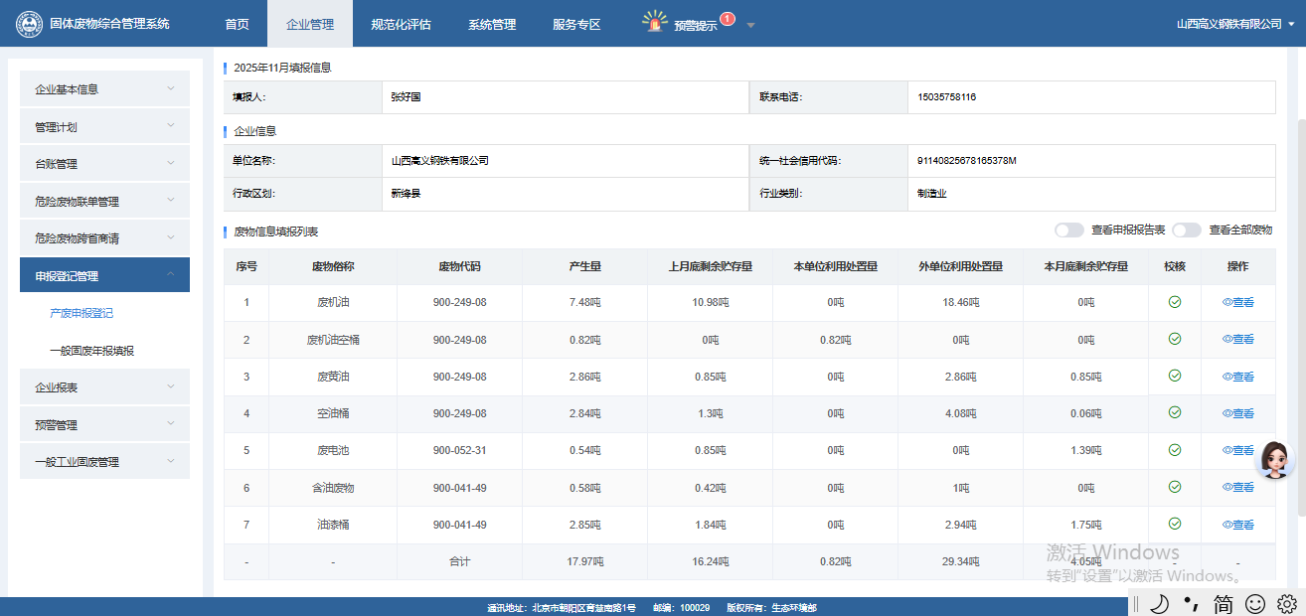Open the 系统管理 top menu
The height and width of the screenshot is (616, 1306).
pos(492,24)
